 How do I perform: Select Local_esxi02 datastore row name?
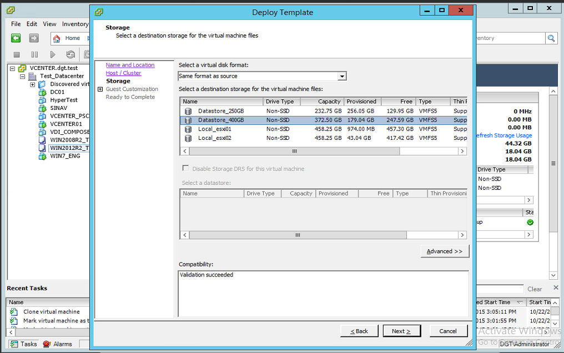[x=215, y=138]
